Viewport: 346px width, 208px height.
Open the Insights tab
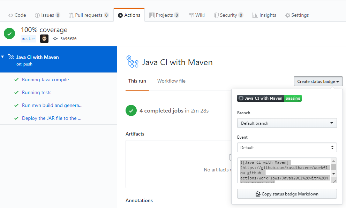coord(264,15)
